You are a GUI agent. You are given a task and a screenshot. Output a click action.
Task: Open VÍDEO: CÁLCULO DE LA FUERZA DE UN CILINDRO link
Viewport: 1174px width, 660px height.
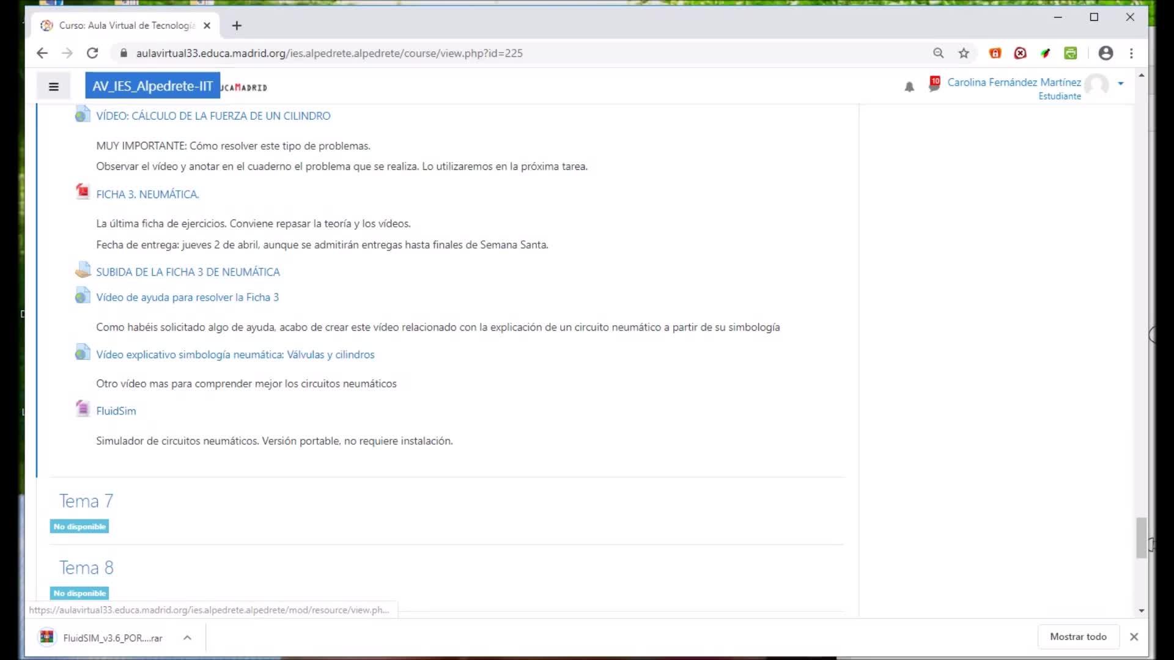tap(213, 116)
